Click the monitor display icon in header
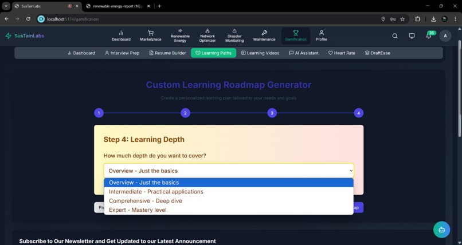 (412, 36)
